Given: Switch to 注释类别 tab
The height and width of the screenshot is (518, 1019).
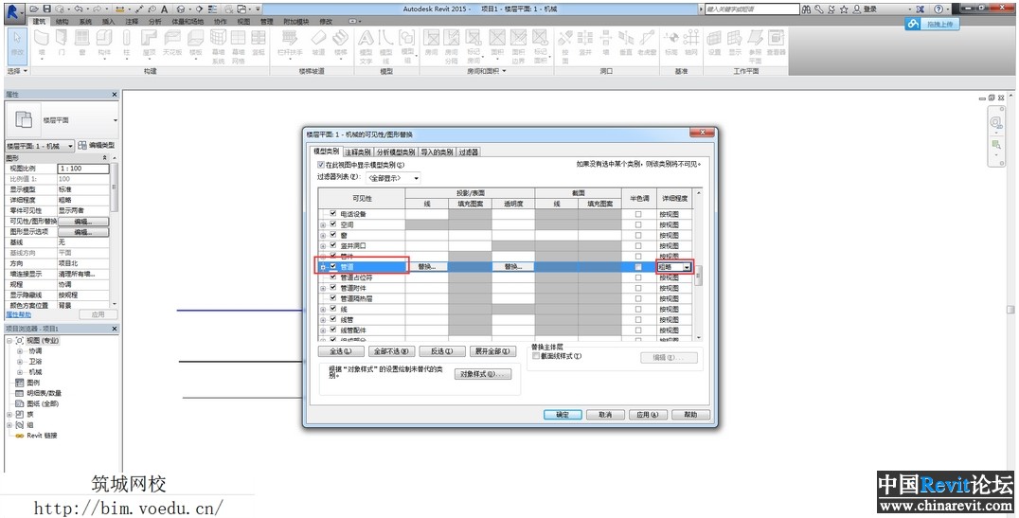Looking at the screenshot, I should [x=357, y=152].
